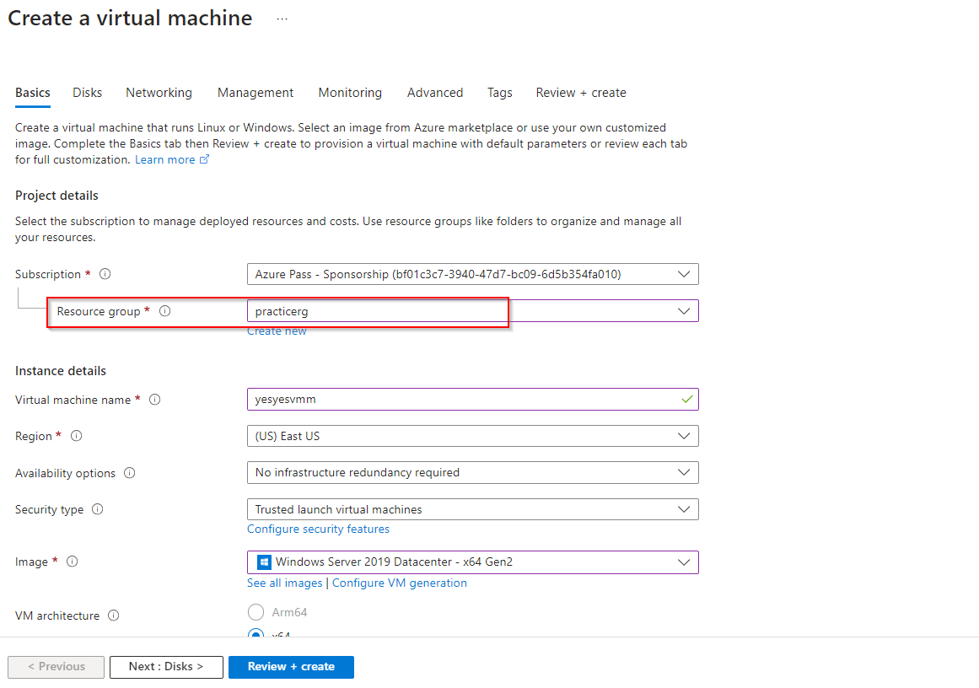
Task: Click the Next : Disks button
Action: (x=166, y=666)
